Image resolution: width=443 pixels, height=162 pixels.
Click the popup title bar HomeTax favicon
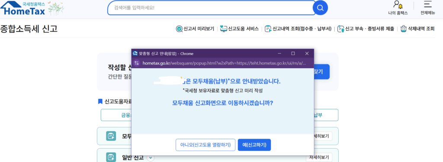click(135, 53)
